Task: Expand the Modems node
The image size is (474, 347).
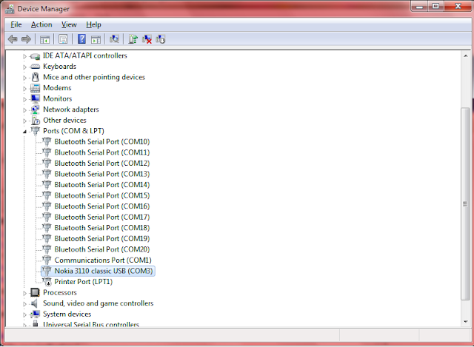Action: (24, 89)
